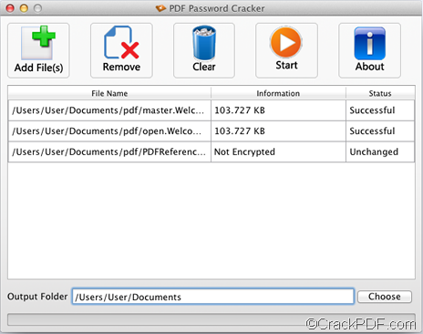Click Successful status of open.Welco row

pos(380,131)
